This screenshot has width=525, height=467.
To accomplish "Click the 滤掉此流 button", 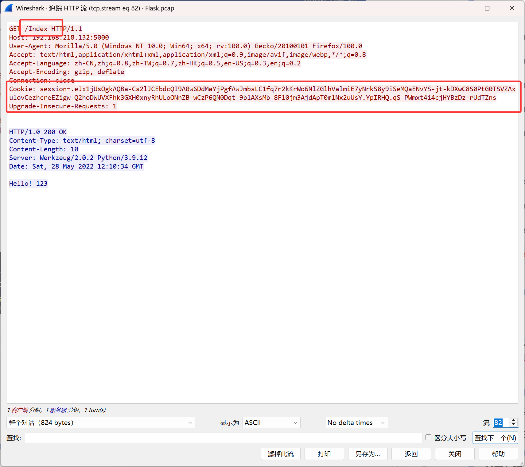I will coord(281,454).
